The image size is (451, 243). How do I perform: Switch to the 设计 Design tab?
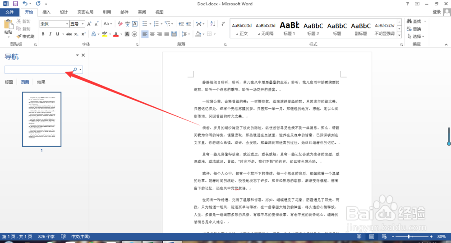click(x=64, y=12)
